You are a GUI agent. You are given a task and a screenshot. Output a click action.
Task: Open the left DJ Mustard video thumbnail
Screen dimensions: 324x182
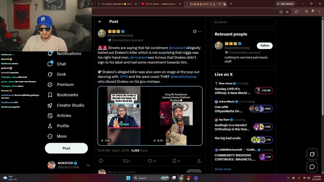pyautogui.click(x=124, y=116)
